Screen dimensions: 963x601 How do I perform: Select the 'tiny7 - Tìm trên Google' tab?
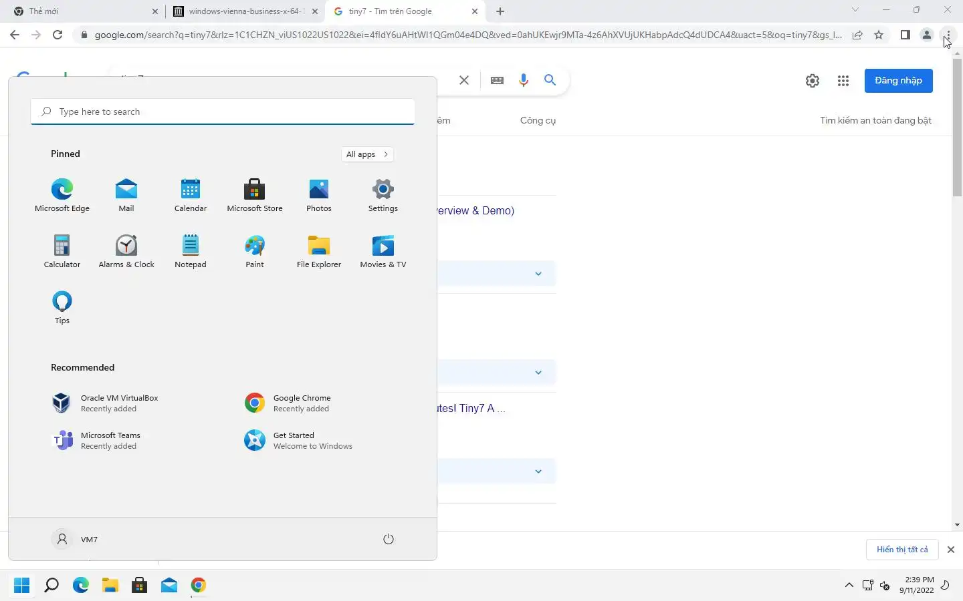pyautogui.click(x=405, y=11)
